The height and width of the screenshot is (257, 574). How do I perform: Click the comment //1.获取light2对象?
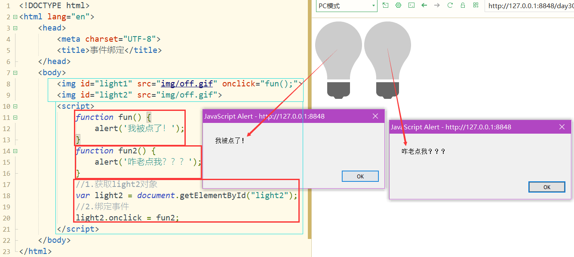[x=117, y=184]
